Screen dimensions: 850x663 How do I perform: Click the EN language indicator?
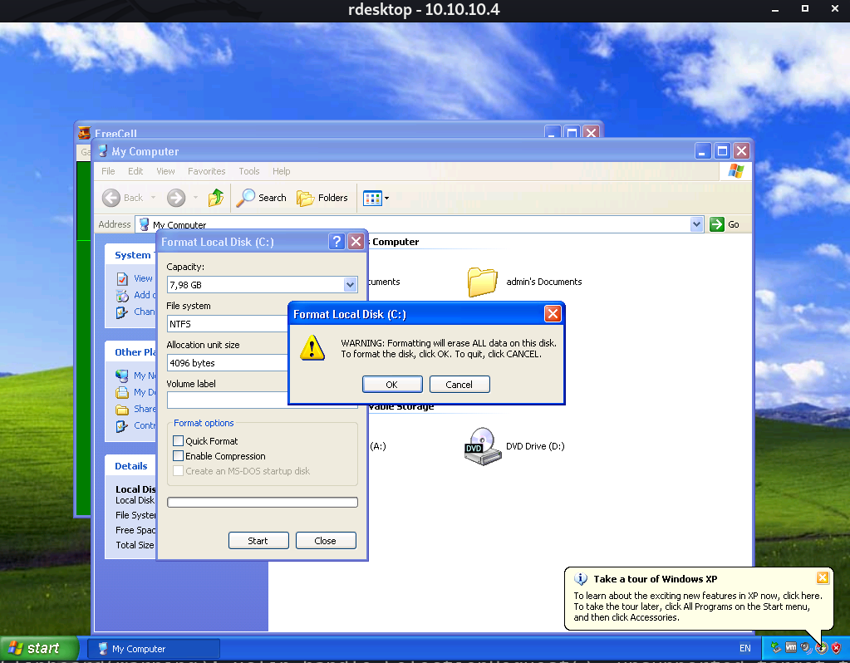tap(745, 648)
